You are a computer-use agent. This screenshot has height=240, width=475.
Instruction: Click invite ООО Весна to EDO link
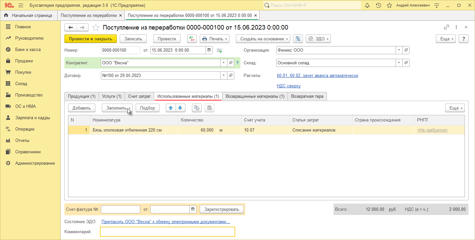(166, 222)
